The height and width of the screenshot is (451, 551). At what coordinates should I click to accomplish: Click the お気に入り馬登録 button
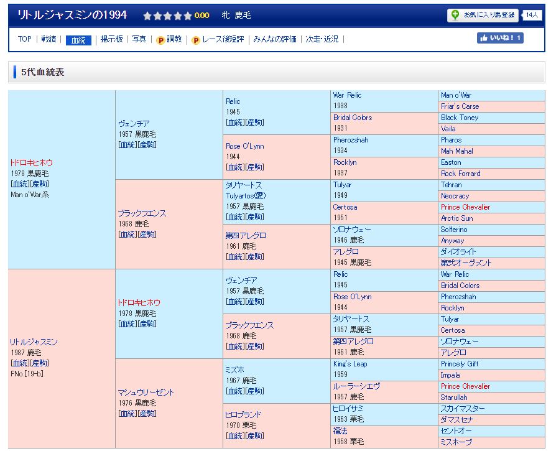(x=489, y=16)
